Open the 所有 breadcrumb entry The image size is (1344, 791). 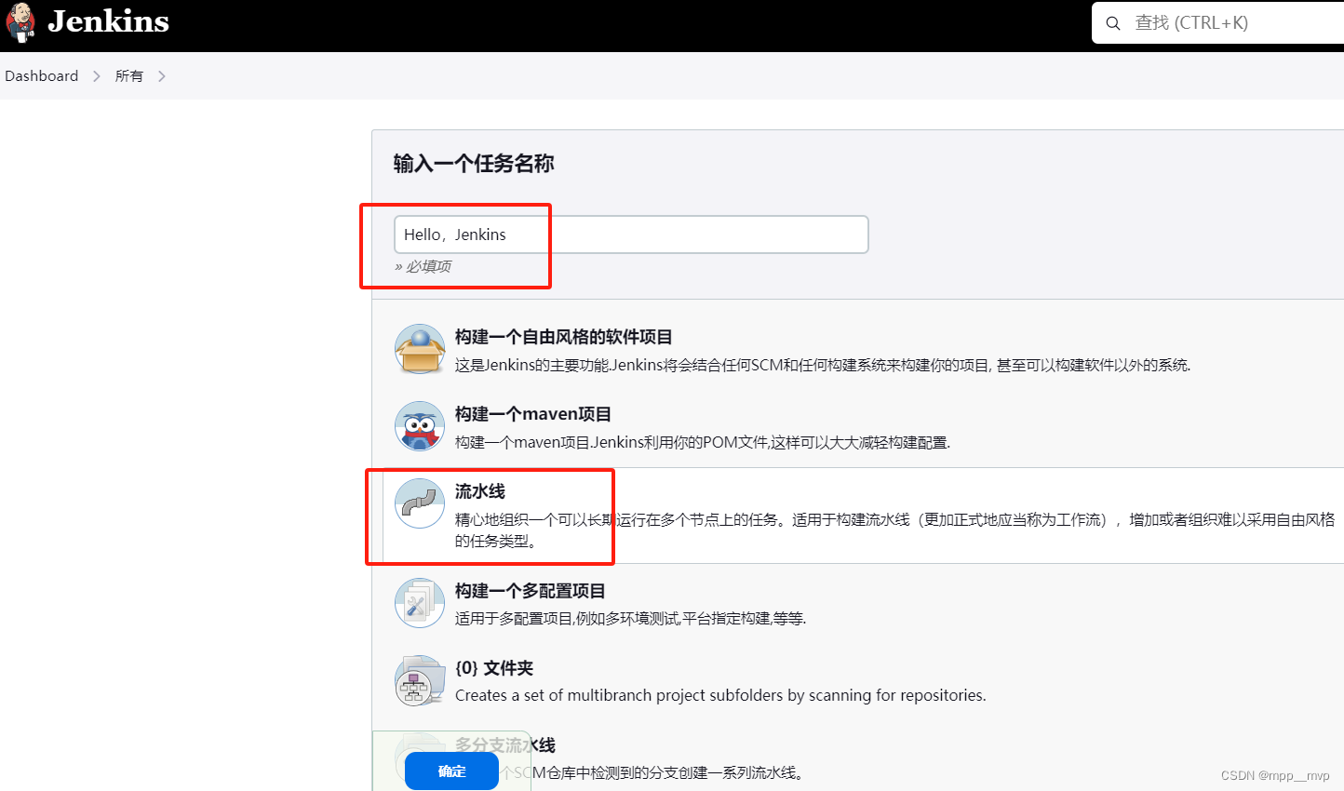coord(128,75)
